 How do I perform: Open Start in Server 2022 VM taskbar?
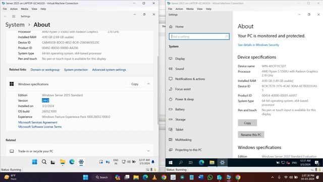click(x=171, y=163)
